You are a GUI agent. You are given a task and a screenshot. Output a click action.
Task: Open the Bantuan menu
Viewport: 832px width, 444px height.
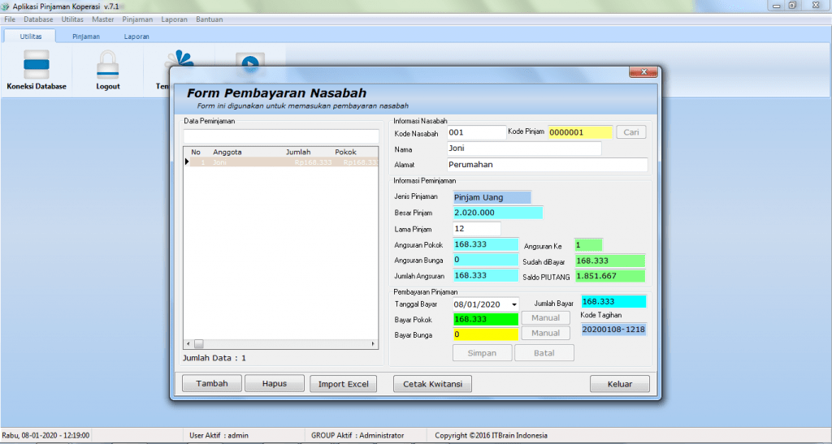(210, 19)
